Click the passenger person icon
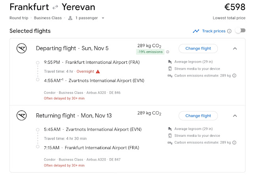 70,18
